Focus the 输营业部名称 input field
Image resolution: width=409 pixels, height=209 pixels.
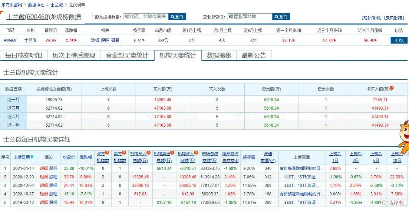click(x=250, y=17)
